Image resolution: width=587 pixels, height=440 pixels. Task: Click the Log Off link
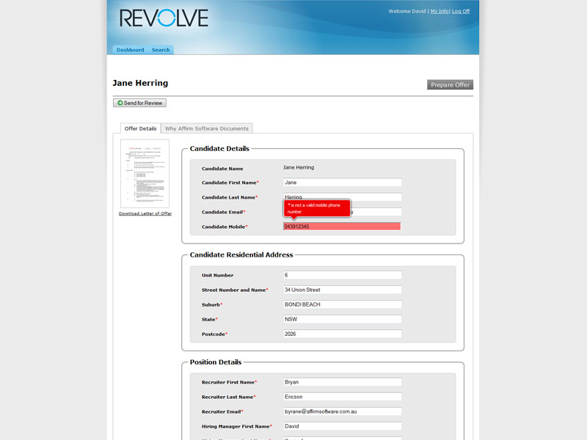pos(461,12)
